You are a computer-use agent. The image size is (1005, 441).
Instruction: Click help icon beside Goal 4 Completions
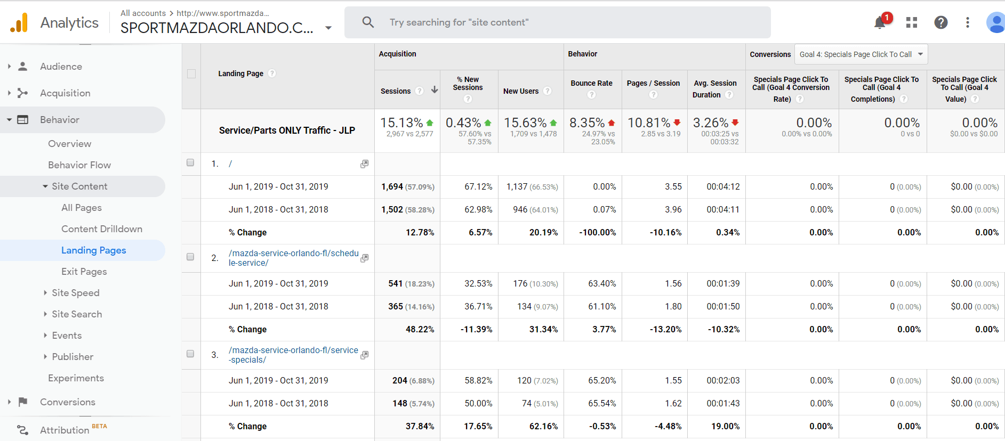904,99
